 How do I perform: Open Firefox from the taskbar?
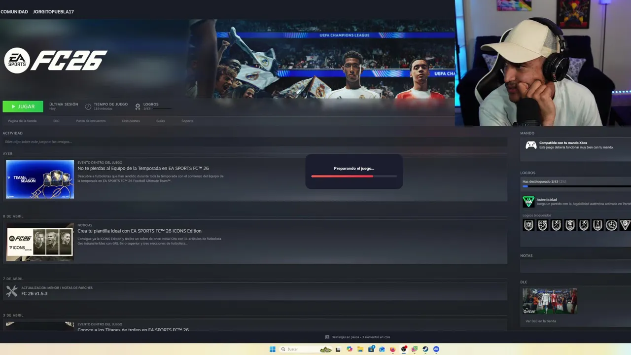tap(392, 349)
